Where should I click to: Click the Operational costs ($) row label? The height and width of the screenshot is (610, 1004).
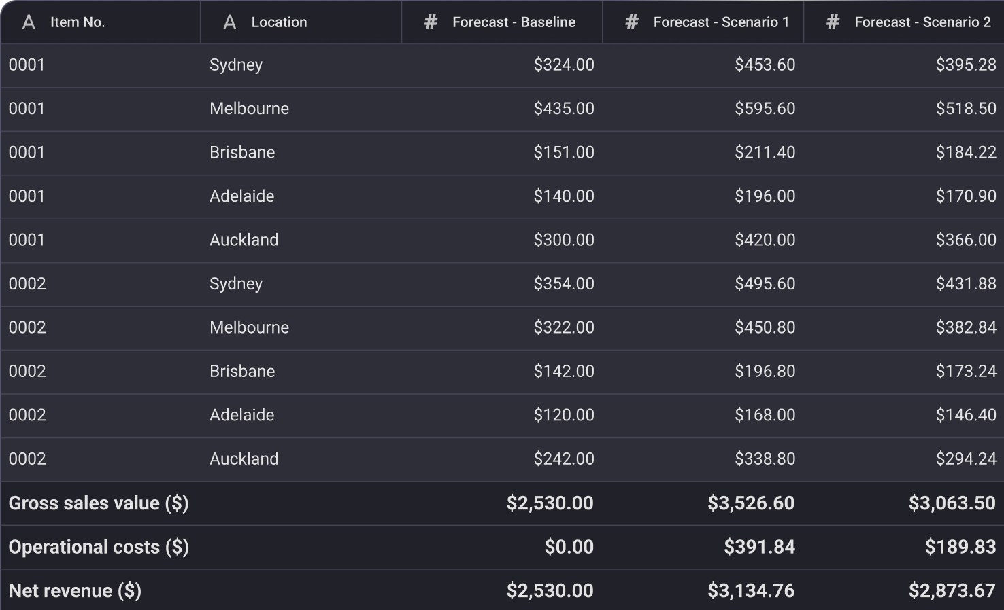point(99,548)
